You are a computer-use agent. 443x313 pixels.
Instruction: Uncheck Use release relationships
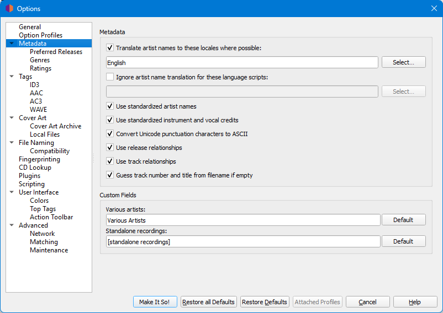coord(110,148)
